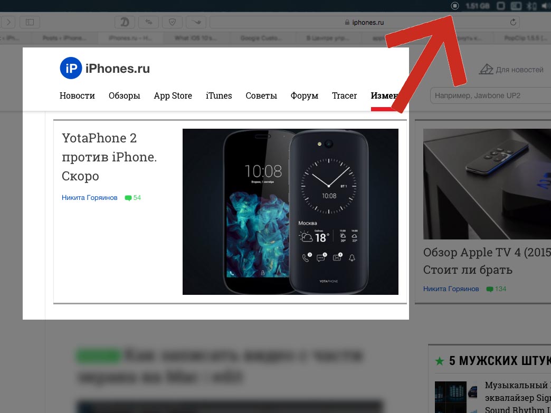
Task: Open the volume menu bar icon
Action: pyautogui.click(x=546, y=6)
